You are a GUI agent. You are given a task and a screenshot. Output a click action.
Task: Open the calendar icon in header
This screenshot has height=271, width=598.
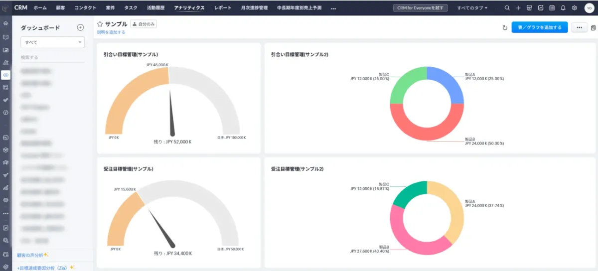pos(552,8)
